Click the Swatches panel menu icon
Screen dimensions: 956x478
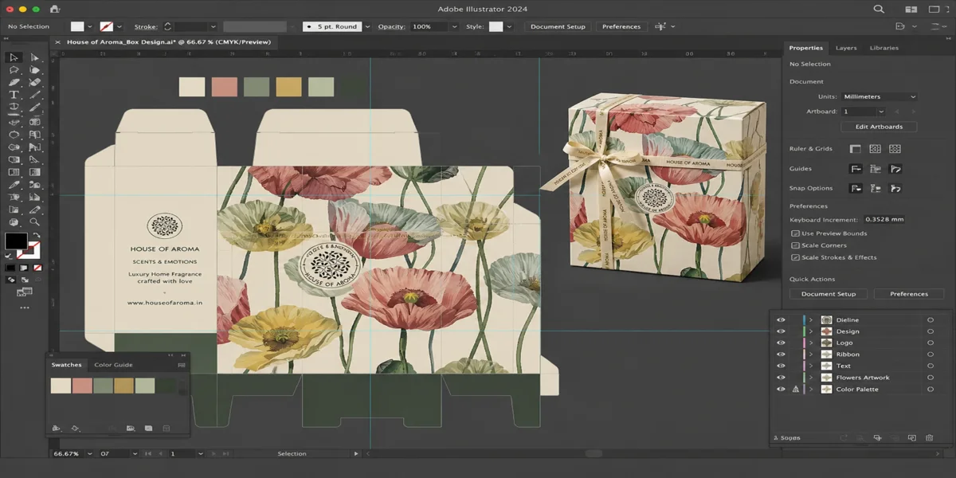(x=182, y=365)
